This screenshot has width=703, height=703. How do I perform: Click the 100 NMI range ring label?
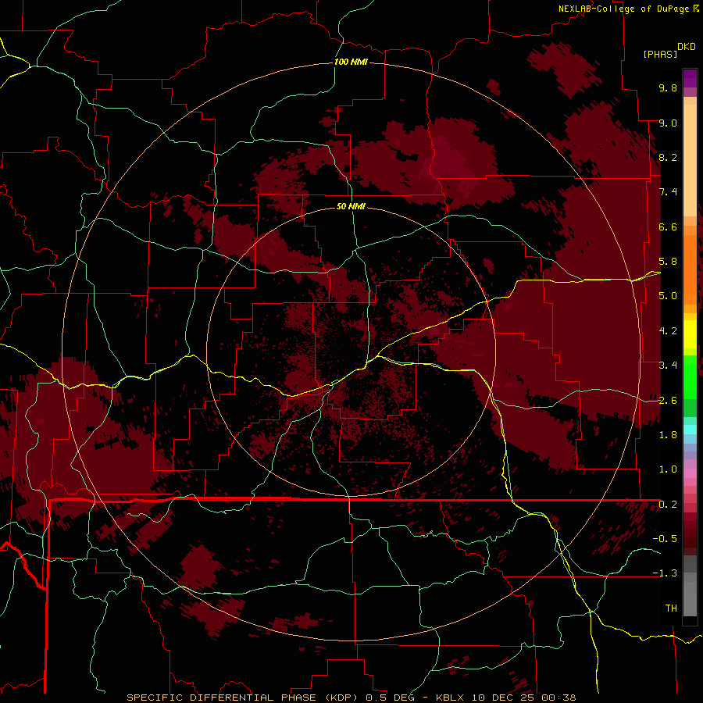pos(351,62)
